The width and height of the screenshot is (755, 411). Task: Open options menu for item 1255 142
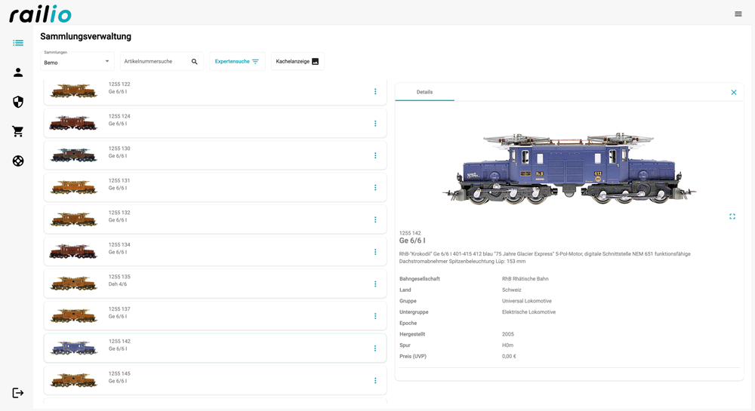375,348
